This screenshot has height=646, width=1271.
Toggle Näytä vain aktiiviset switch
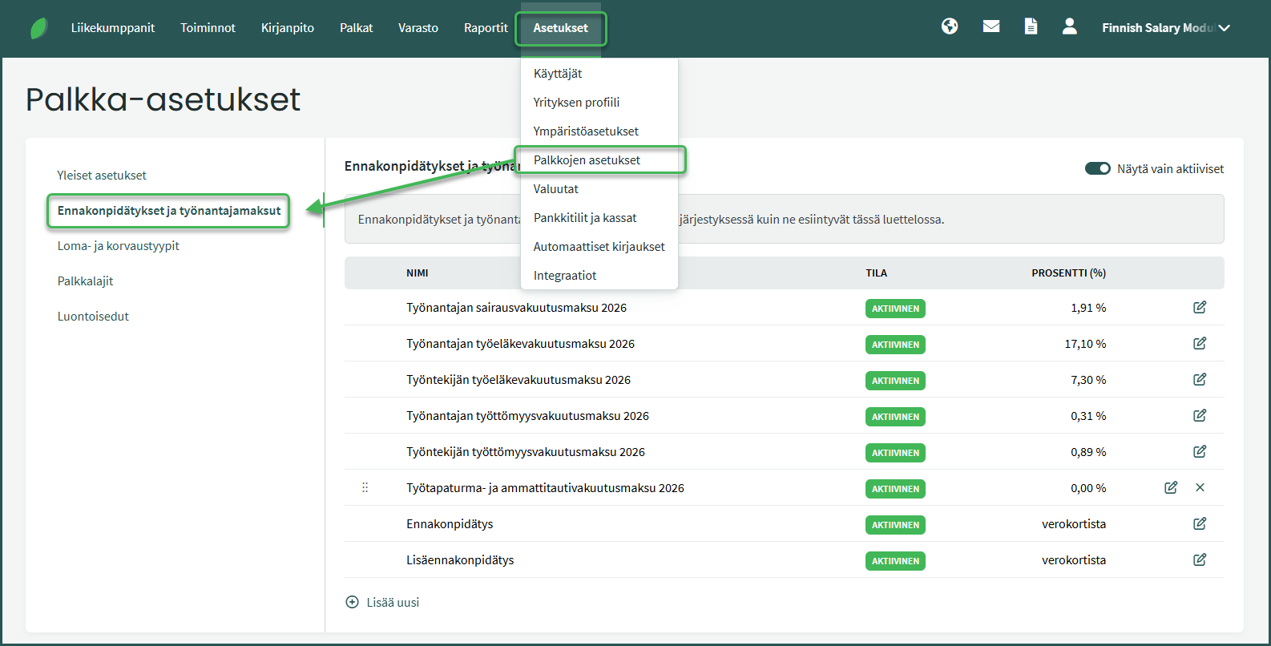(x=1097, y=169)
